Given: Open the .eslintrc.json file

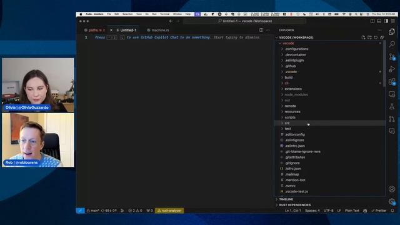Looking at the screenshot, I should [331, 146].
